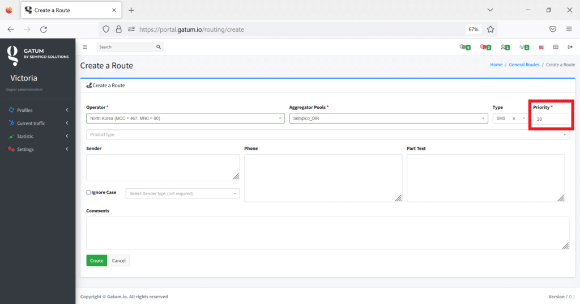Screen dimensions: 580x304
Task: Open the gray masks icon with badge 6
Action: pos(464,47)
